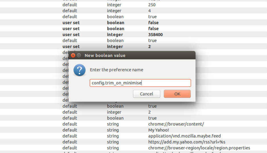Select chrome://browser-region/locale/region.properties value
This screenshot has width=267, height=153.
[x=199, y=148]
